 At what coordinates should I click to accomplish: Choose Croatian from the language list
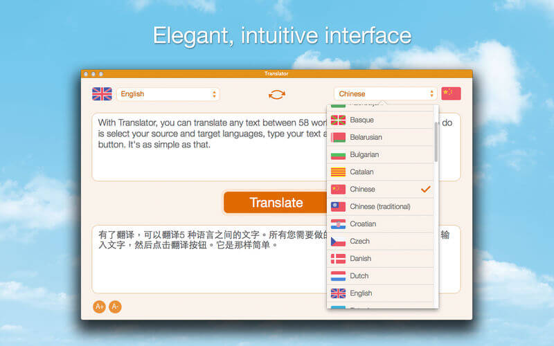click(x=380, y=224)
